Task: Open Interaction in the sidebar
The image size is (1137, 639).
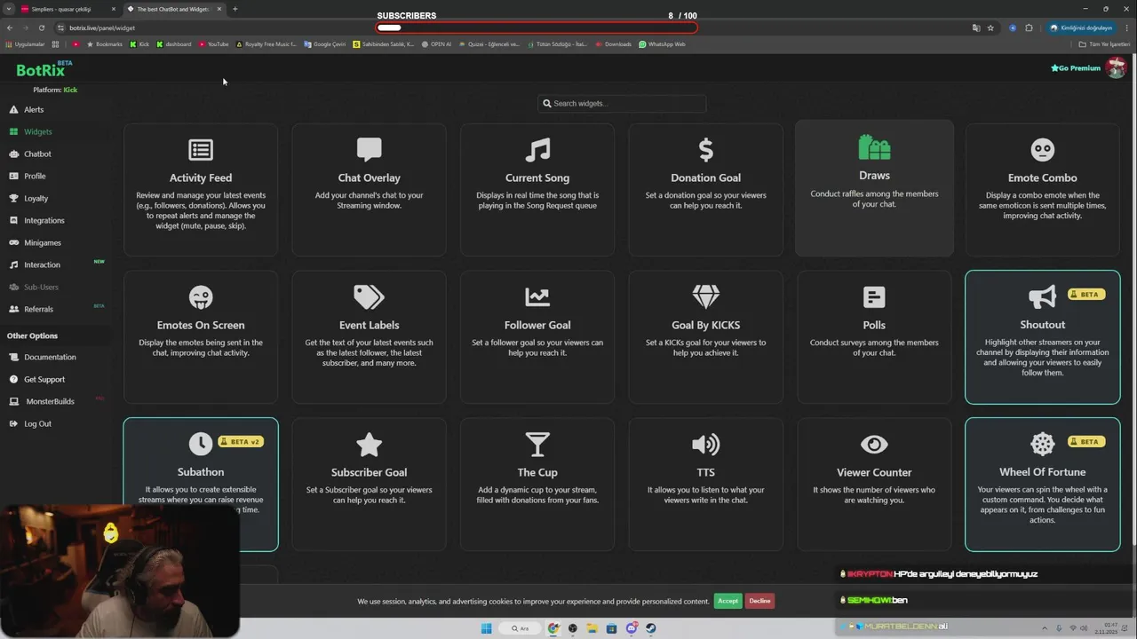Action: coord(42,265)
